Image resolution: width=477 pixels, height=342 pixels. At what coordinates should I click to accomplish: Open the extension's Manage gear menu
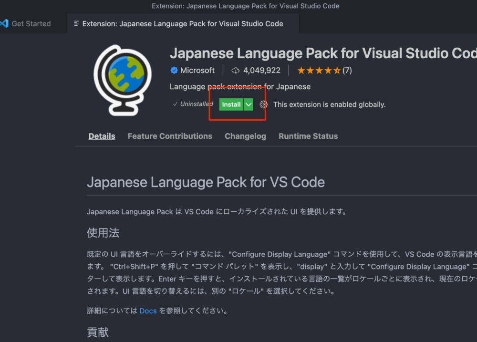(x=263, y=104)
